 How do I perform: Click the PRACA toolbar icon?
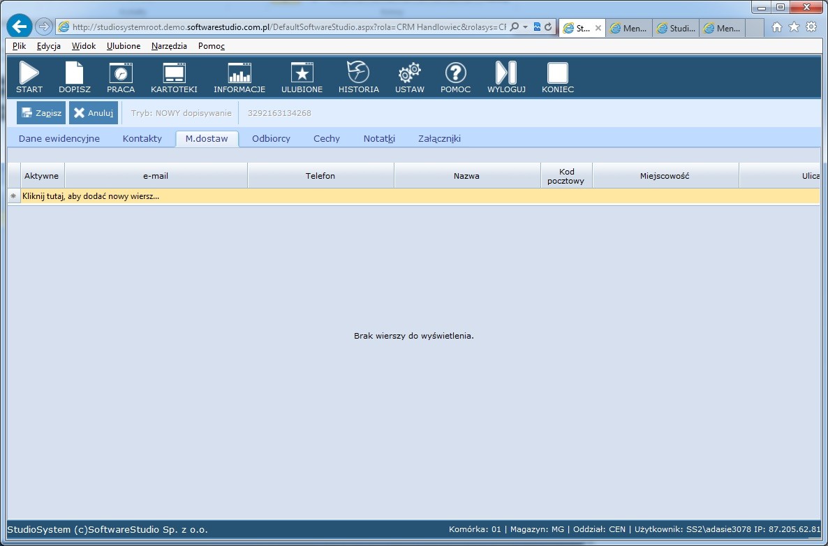(x=121, y=73)
